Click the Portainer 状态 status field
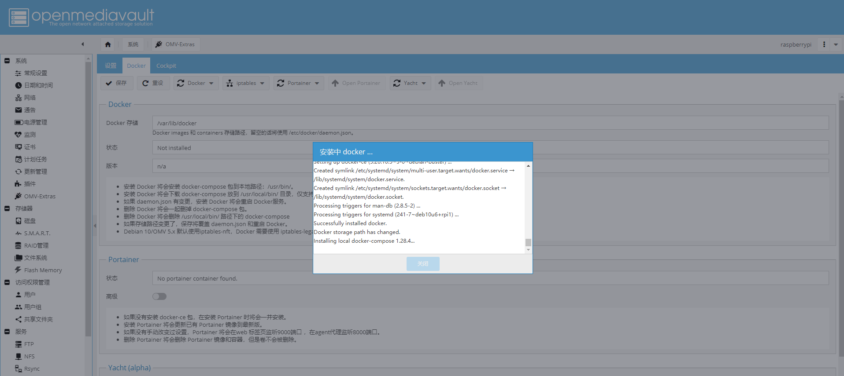The height and width of the screenshot is (376, 844). click(x=490, y=278)
